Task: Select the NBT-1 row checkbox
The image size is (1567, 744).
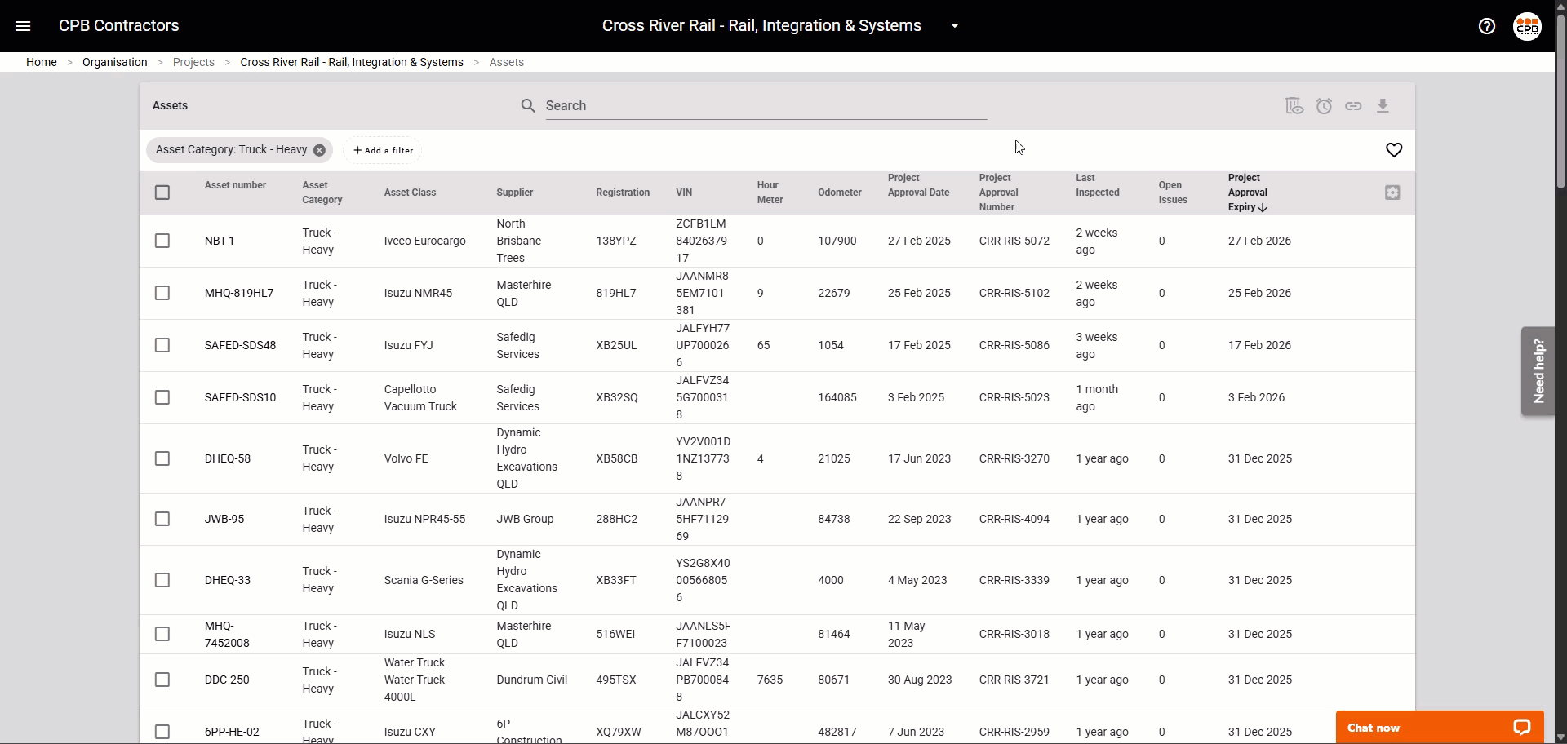Action: point(162,241)
